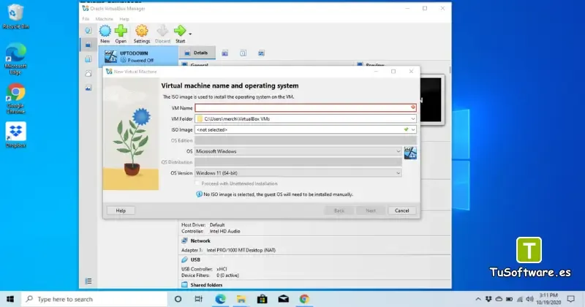The height and width of the screenshot is (307, 585).
Task: Select the UPTODOWN virtual machine entry
Action: (138, 56)
